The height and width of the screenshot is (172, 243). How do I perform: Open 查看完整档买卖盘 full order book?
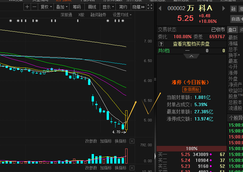point(191,44)
